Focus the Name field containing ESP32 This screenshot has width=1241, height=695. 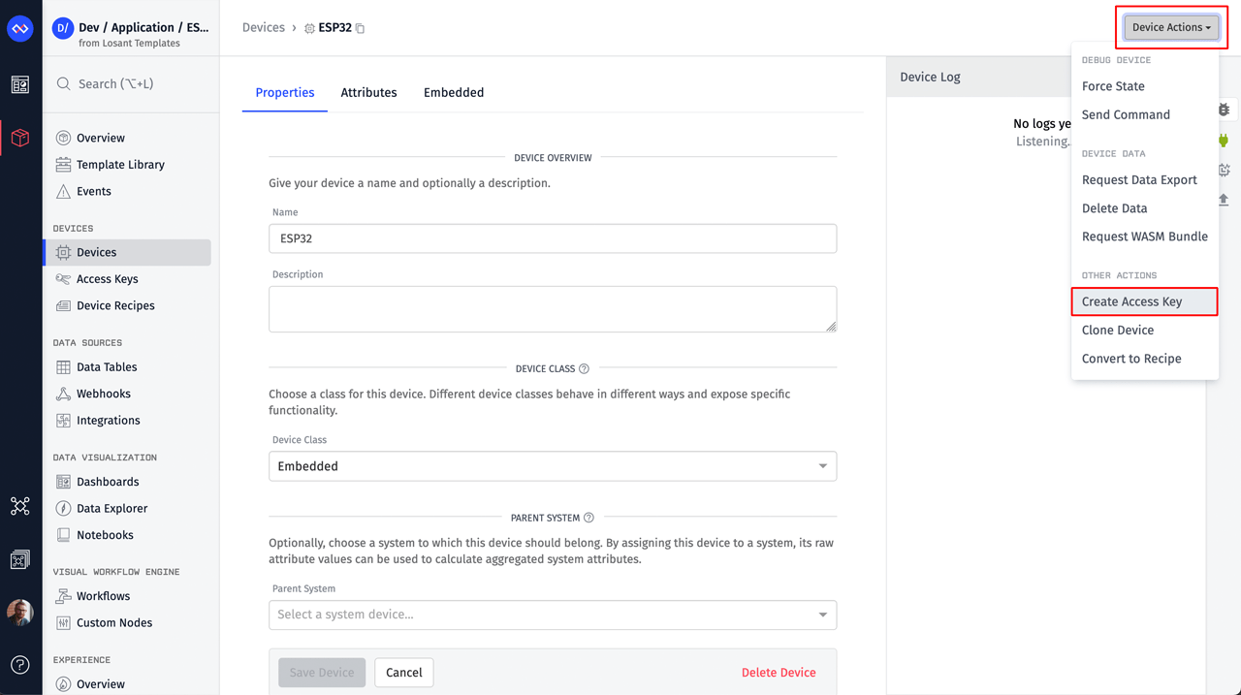[x=553, y=238]
